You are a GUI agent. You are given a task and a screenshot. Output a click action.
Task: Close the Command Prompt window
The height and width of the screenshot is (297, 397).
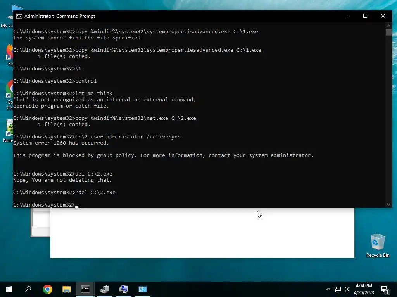[x=383, y=16]
